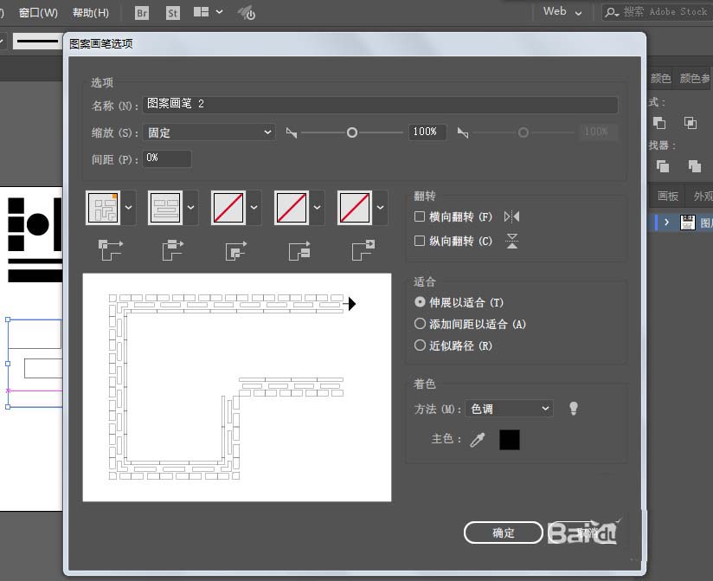Expand the start tile dropdown

(317, 208)
